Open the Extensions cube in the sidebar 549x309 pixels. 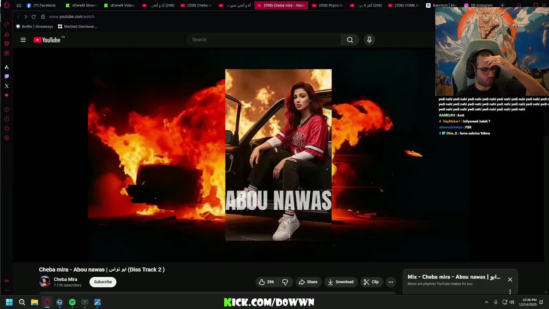pos(6,128)
